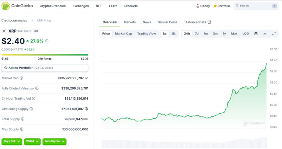Open NFT nav menu

99,6
